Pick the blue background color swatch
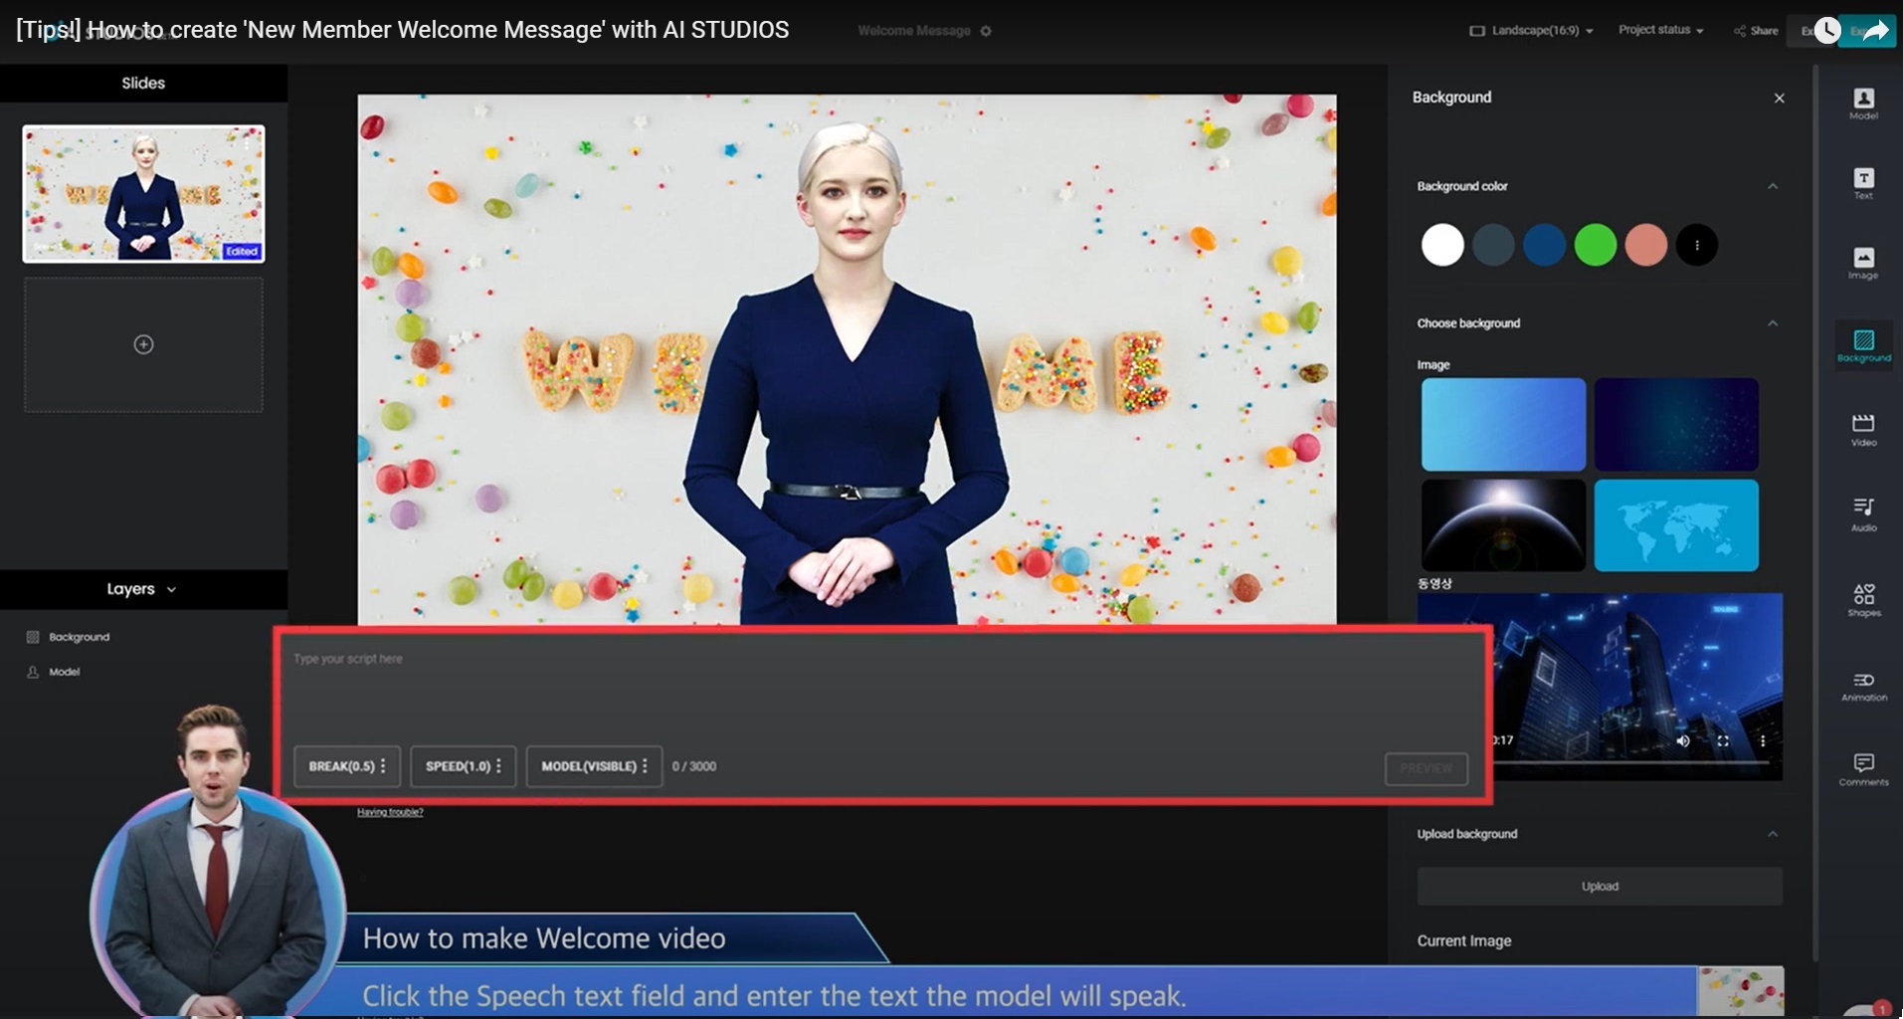1903x1019 pixels. pos(1544,245)
